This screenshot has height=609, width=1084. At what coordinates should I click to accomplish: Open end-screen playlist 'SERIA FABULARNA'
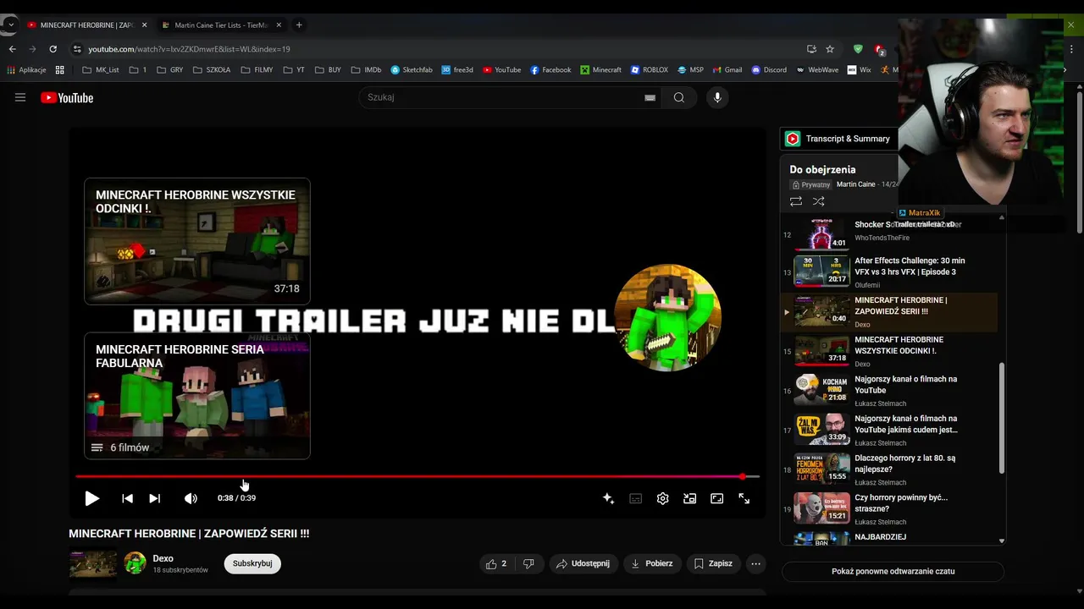point(197,396)
